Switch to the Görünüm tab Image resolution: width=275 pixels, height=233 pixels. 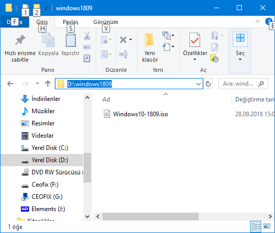(x=105, y=22)
